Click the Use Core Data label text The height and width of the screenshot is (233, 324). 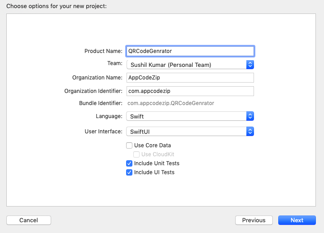point(153,145)
